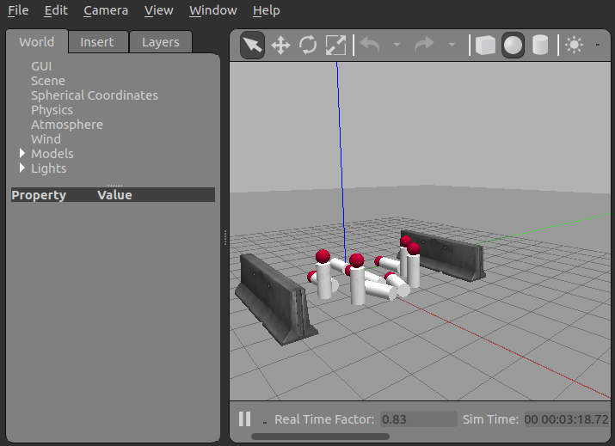Switch to the Insert tab
615x446 pixels.
(x=97, y=42)
